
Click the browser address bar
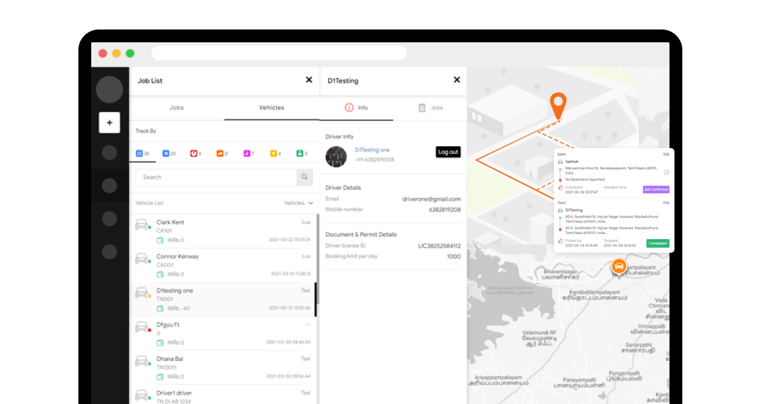click(x=279, y=53)
